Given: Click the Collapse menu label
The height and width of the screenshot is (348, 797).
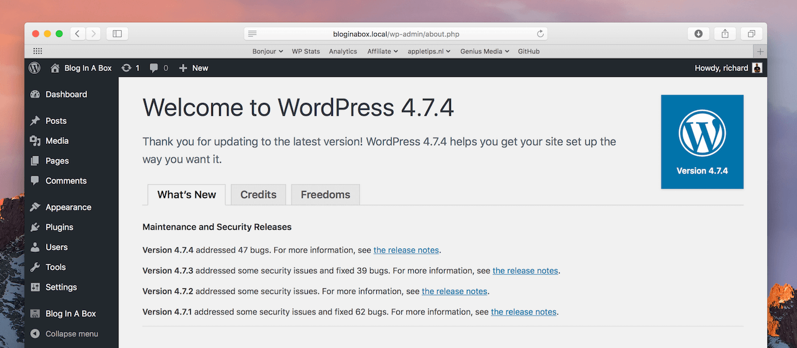Looking at the screenshot, I should click(x=72, y=334).
